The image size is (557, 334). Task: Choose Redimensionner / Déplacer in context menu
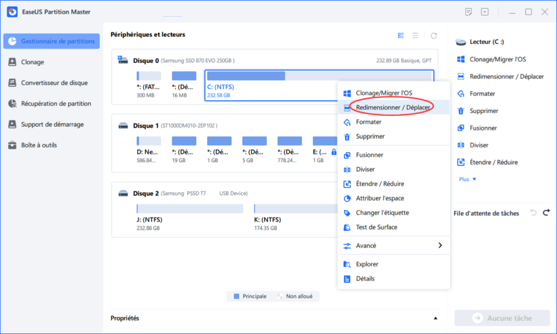pos(394,108)
